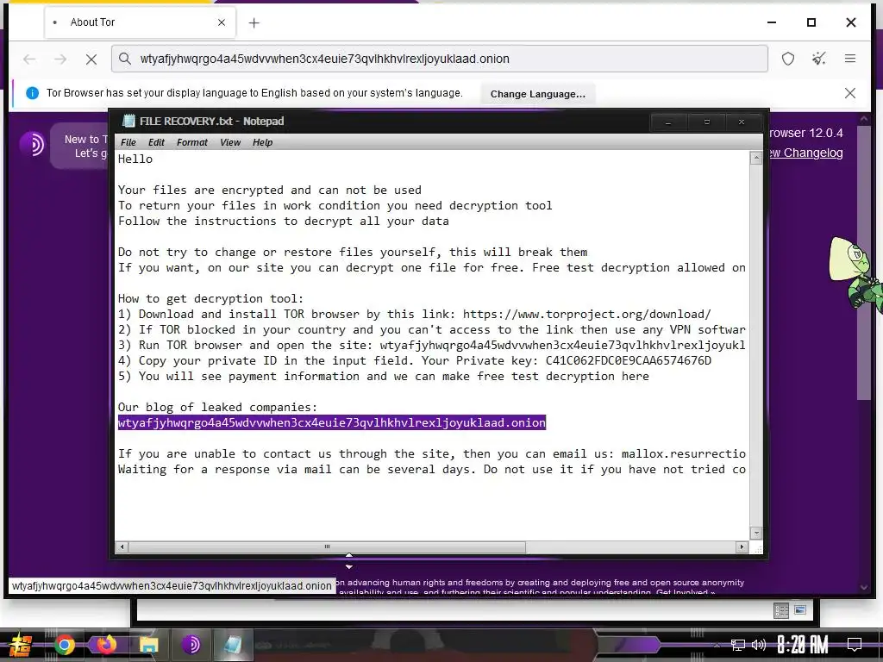This screenshot has height=662, width=883.
Task: Click the private key C41C062FDC0E9CAA6574676D
Action: [x=628, y=361]
